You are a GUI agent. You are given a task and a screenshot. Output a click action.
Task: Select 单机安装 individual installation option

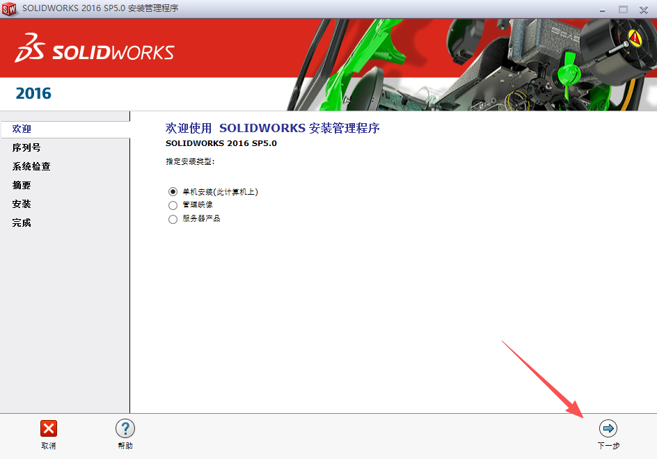pyautogui.click(x=172, y=192)
